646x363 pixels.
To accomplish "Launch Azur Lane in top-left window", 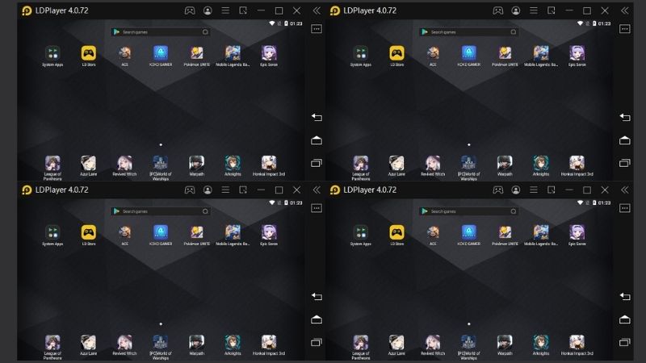I will click(x=89, y=163).
